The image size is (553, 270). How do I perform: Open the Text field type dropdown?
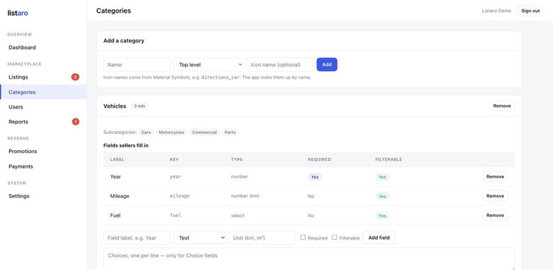tap(200, 237)
